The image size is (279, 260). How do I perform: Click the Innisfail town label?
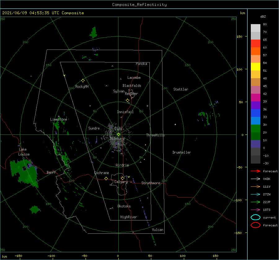[125, 112]
